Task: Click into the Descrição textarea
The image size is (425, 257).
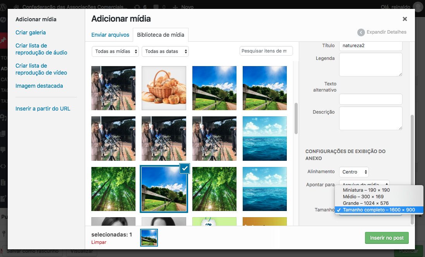Action: click(x=370, y=118)
